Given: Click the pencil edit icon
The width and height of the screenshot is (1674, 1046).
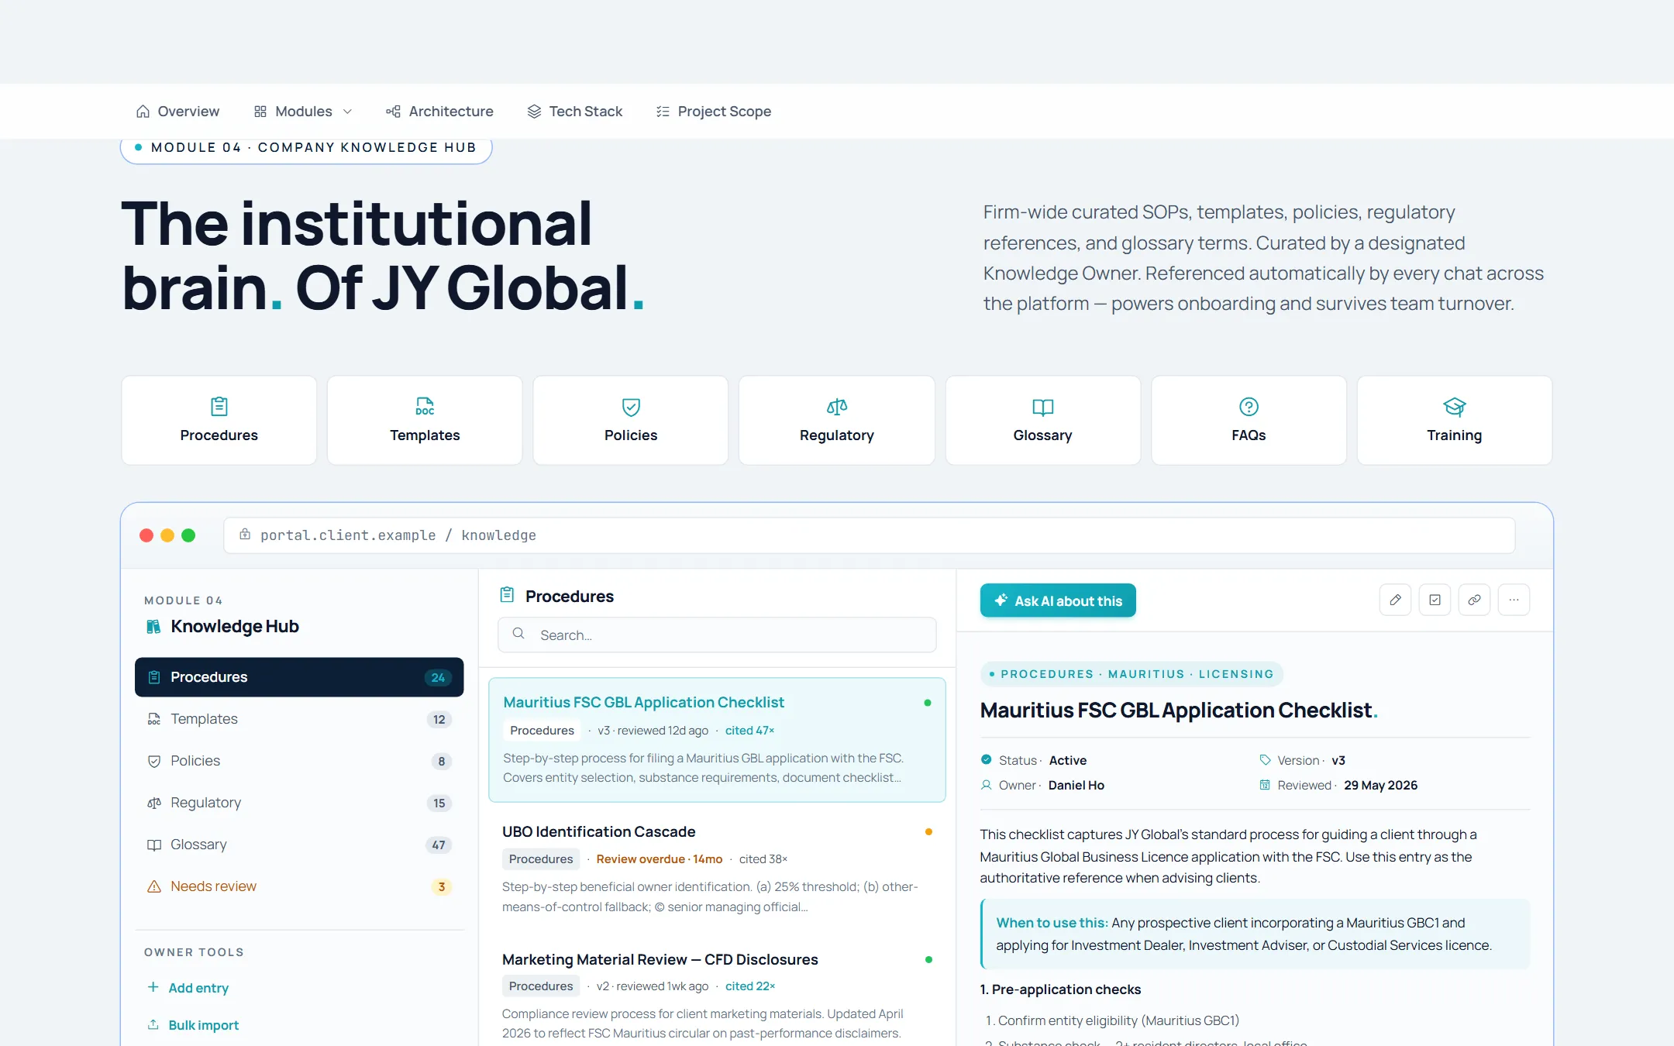Looking at the screenshot, I should pos(1395,600).
